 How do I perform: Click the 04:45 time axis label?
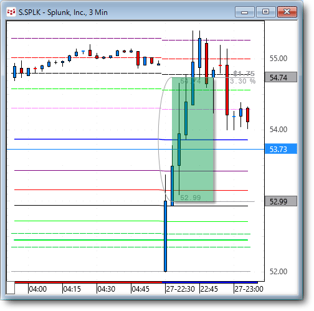point(140,289)
